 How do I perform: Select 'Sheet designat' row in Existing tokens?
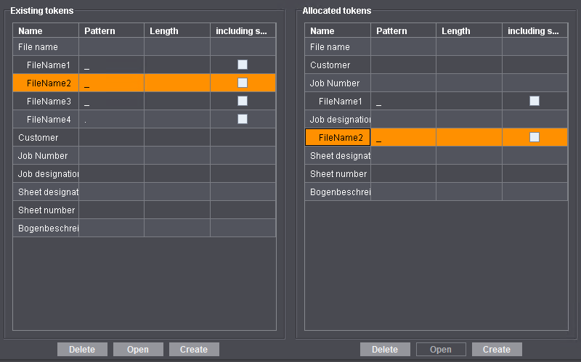tap(145, 192)
